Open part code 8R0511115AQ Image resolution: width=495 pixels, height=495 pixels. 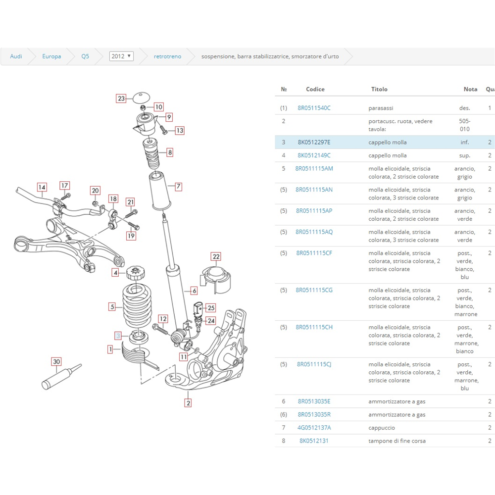coord(314,232)
